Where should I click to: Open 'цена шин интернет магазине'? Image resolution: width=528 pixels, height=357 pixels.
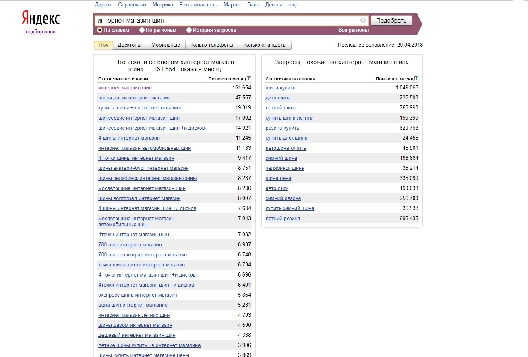[x=133, y=305]
